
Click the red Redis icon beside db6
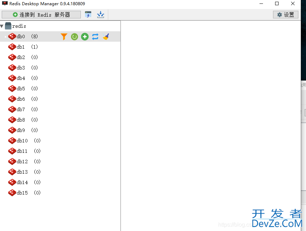click(x=12, y=99)
